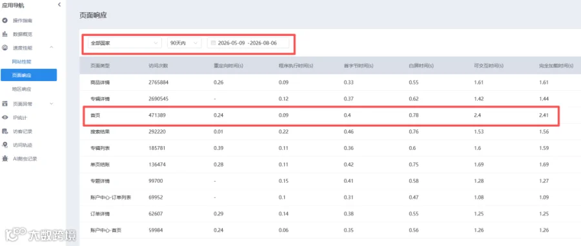
Task: Open the 访问轨迹 menu item
Action: (x=23, y=145)
